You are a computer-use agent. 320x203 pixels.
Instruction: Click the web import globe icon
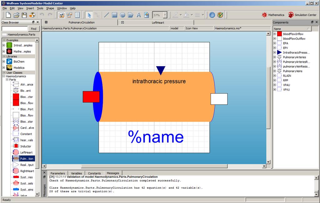(x=32, y=15)
